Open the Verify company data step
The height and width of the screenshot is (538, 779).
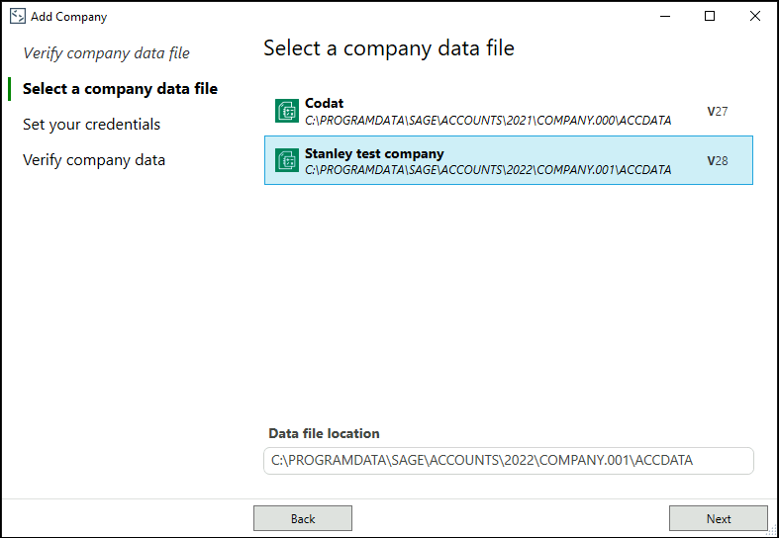click(x=94, y=160)
